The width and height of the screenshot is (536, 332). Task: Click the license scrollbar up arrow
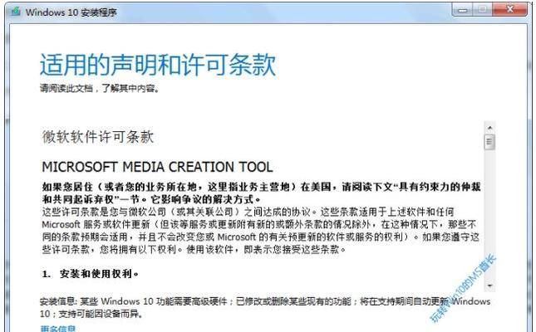tap(489, 128)
